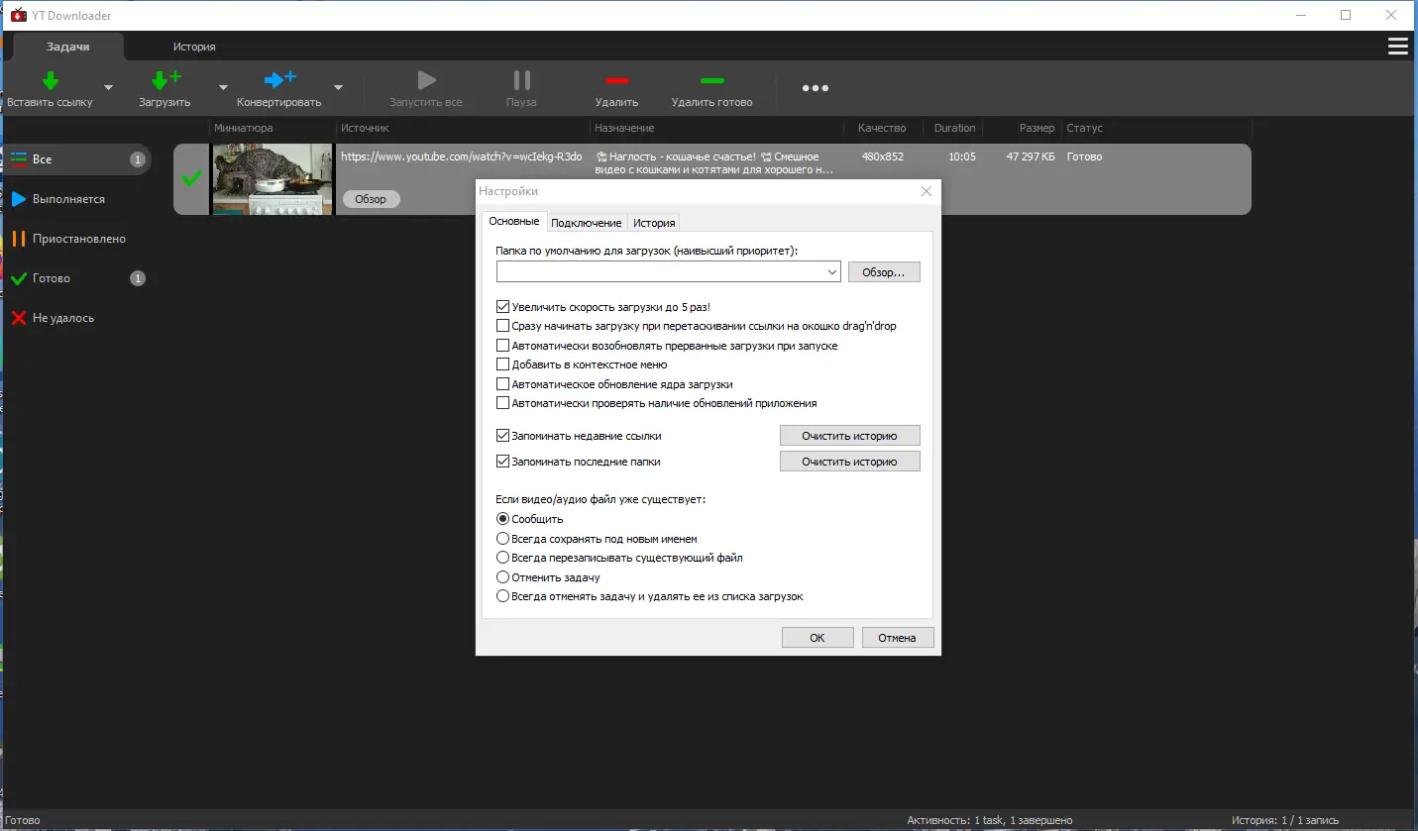
Task: Open the Подключение settings tab
Action: click(x=586, y=222)
